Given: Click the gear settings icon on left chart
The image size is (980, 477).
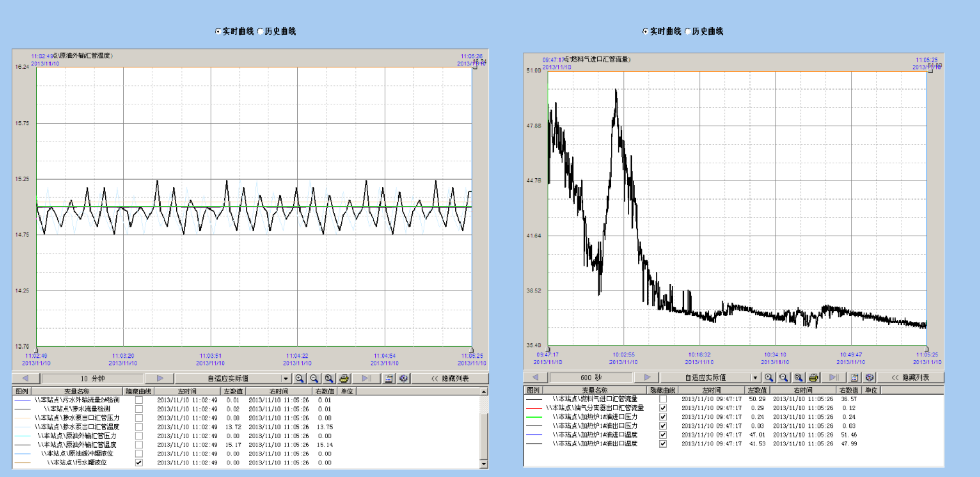Looking at the screenshot, I should click(404, 378).
